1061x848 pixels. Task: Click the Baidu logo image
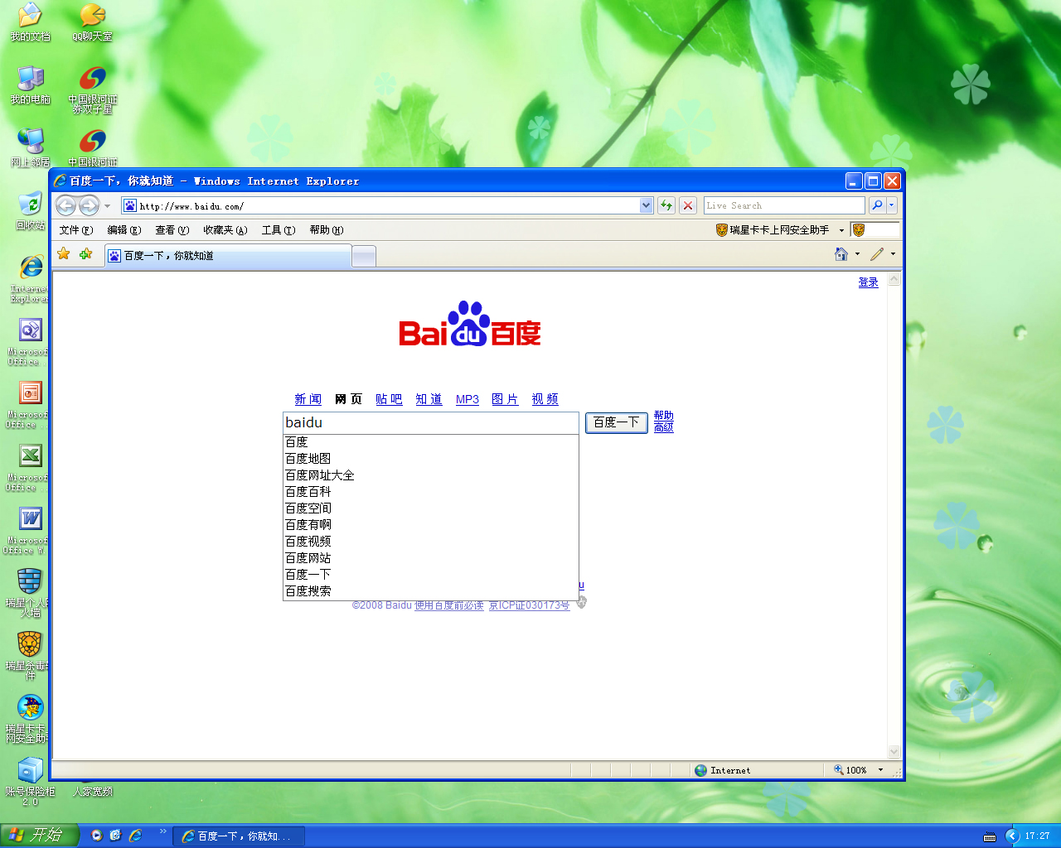click(x=470, y=324)
